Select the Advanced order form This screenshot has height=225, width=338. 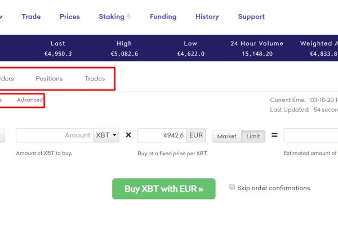pyautogui.click(x=30, y=100)
